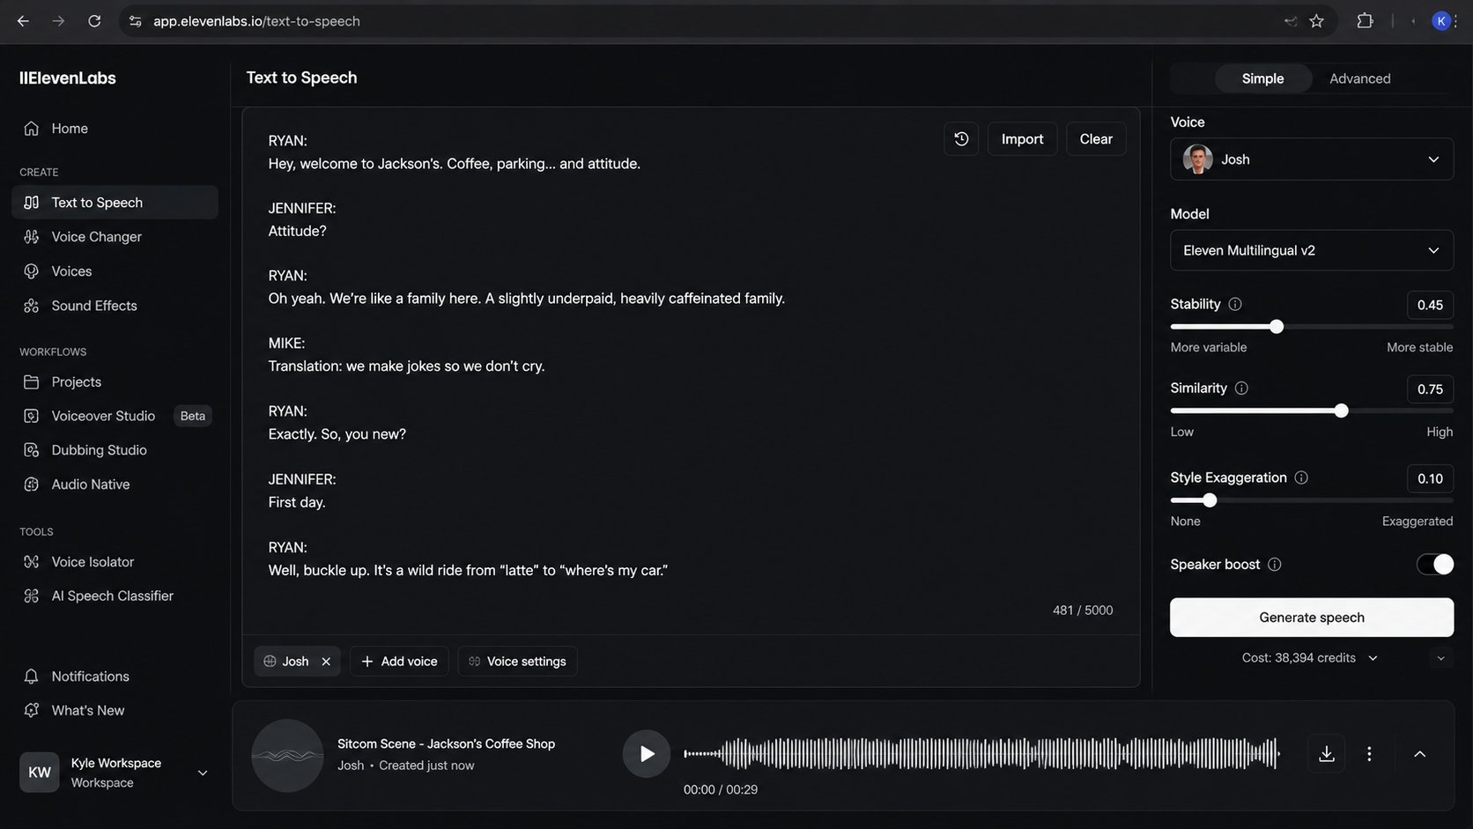This screenshot has width=1473, height=829.
Task: Click the Sound Effects sidebar icon
Action: pos(32,306)
